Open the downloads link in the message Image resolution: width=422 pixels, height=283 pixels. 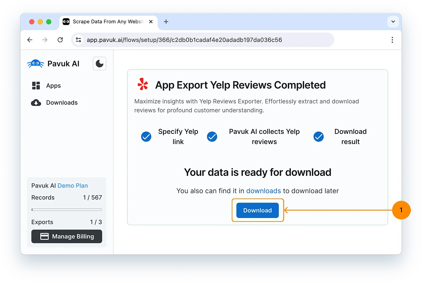264,191
